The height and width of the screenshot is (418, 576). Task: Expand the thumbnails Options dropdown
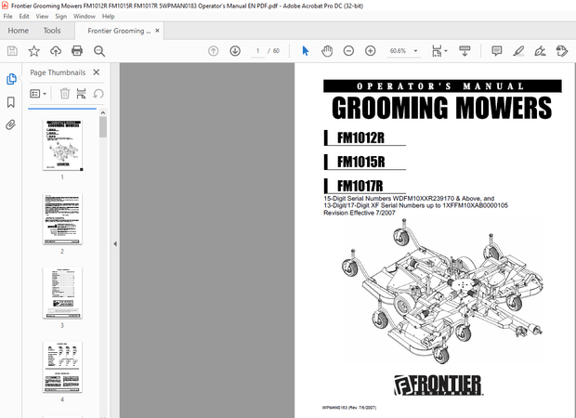[37, 93]
